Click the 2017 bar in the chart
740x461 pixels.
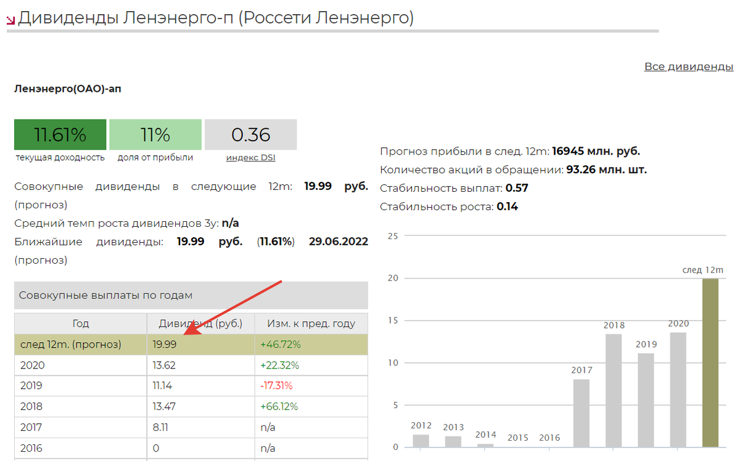[582, 413]
